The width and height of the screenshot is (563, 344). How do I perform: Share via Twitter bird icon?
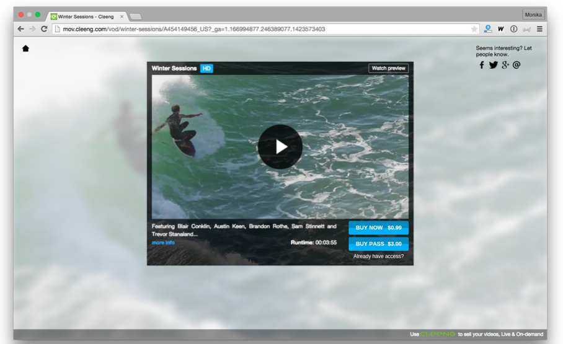[494, 65]
